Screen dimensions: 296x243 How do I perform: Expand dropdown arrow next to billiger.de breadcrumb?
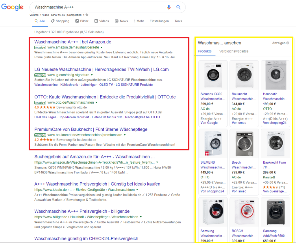point(141,217)
